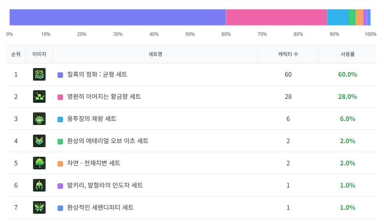Open the 칠흑의 정화 : 균형 세트 name
The image size is (384, 223).
click(x=97, y=74)
